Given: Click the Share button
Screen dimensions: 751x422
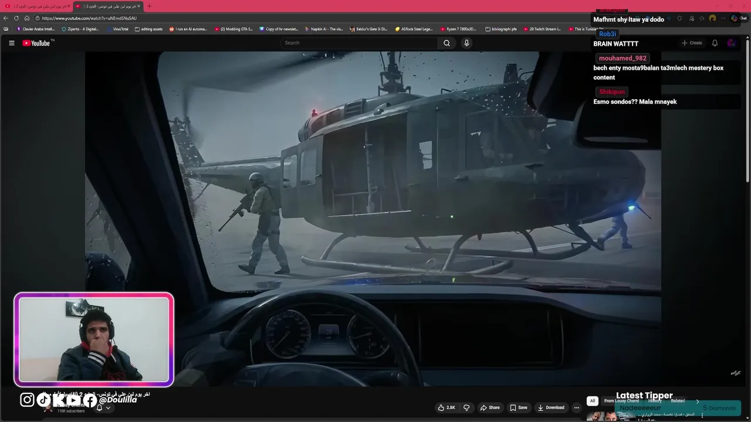Looking at the screenshot, I should pyautogui.click(x=490, y=407).
